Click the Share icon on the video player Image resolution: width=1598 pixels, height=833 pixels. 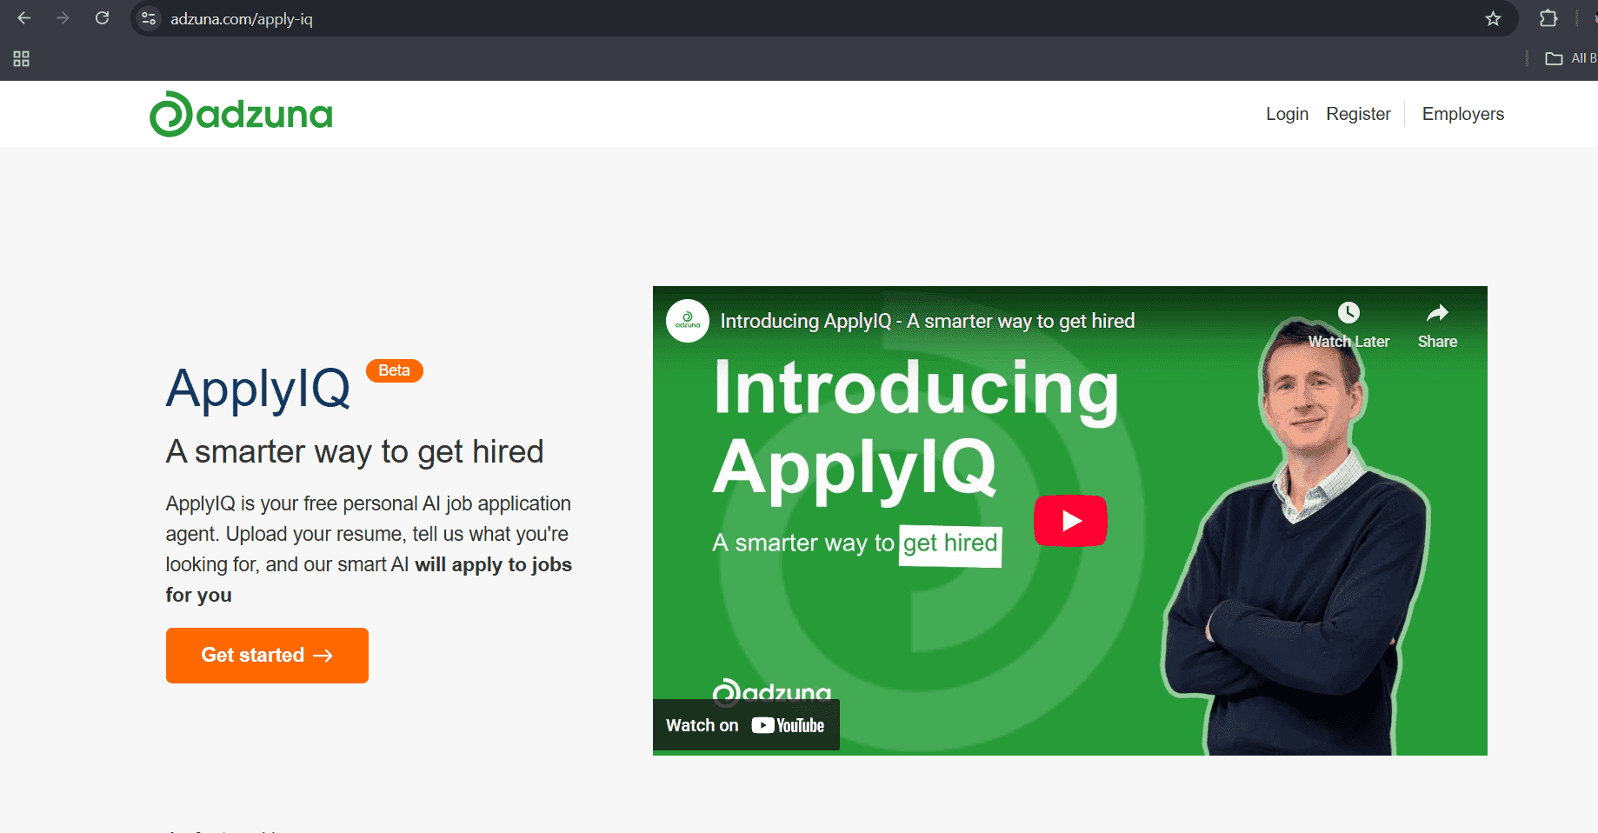(x=1437, y=312)
